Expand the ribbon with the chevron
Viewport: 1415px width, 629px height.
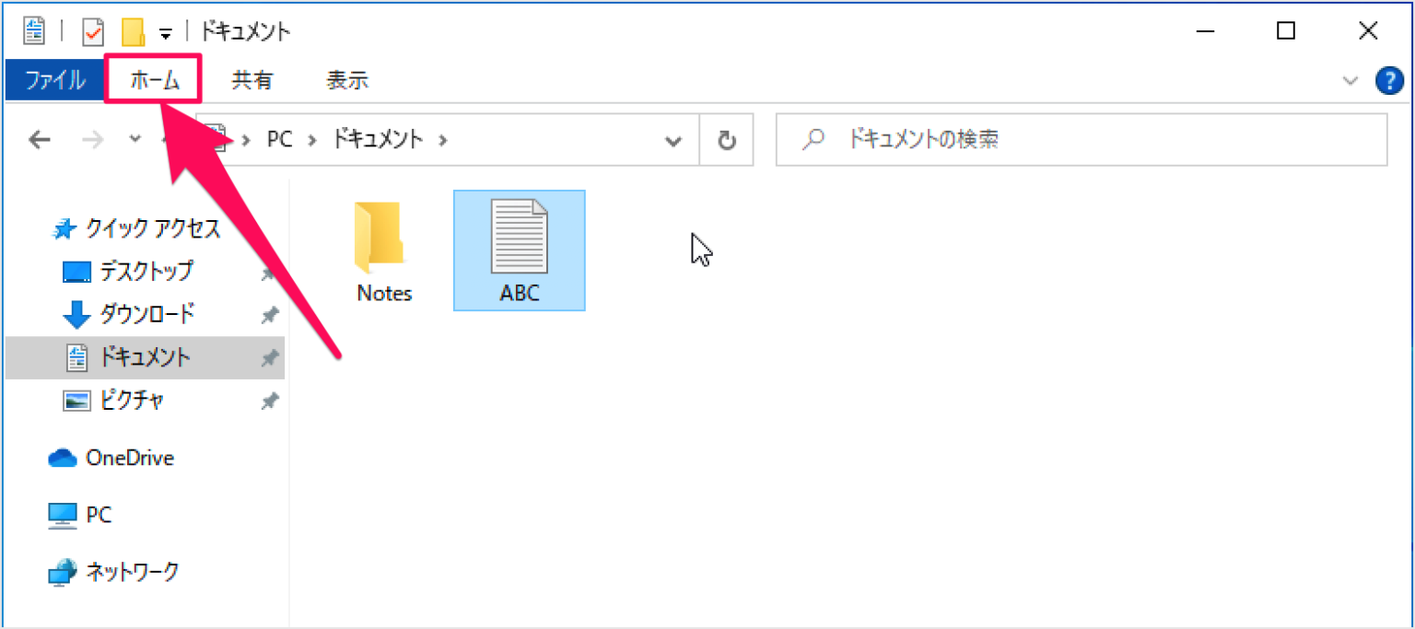click(1351, 81)
